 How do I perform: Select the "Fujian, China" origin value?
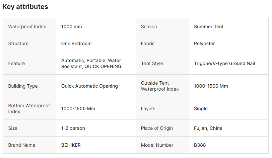tap(208, 128)
